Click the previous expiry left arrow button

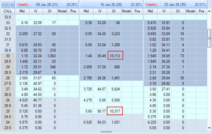point(3,5)
